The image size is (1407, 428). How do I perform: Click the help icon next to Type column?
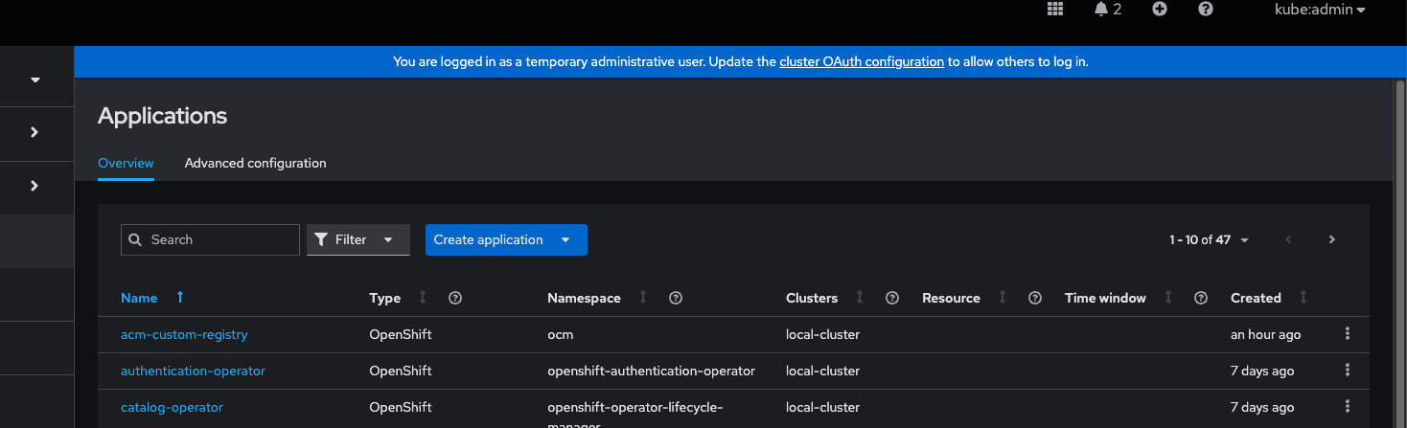(x=455, y=298)
